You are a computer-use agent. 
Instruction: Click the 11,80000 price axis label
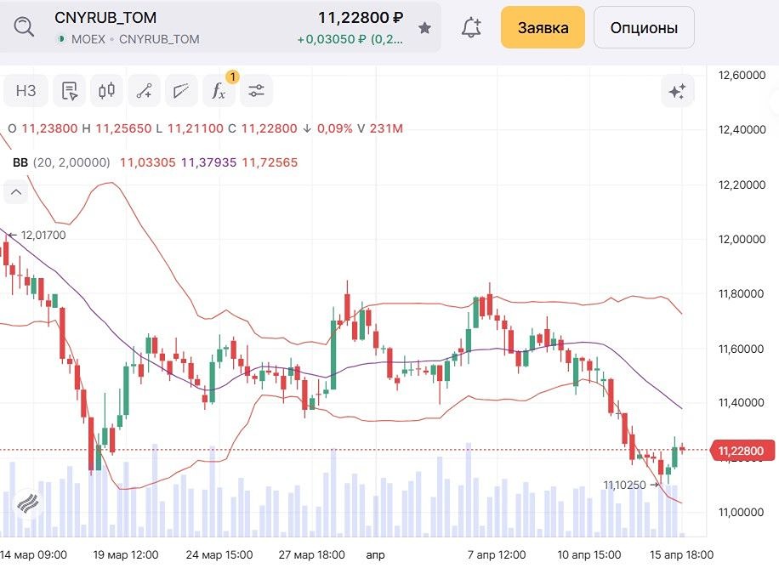coord(742,293)
